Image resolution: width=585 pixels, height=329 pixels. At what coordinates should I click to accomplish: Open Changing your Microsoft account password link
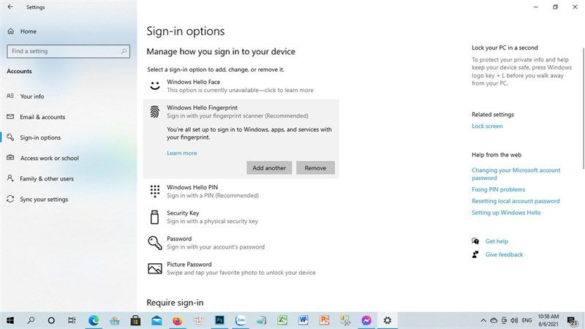[x=516, y=174]
